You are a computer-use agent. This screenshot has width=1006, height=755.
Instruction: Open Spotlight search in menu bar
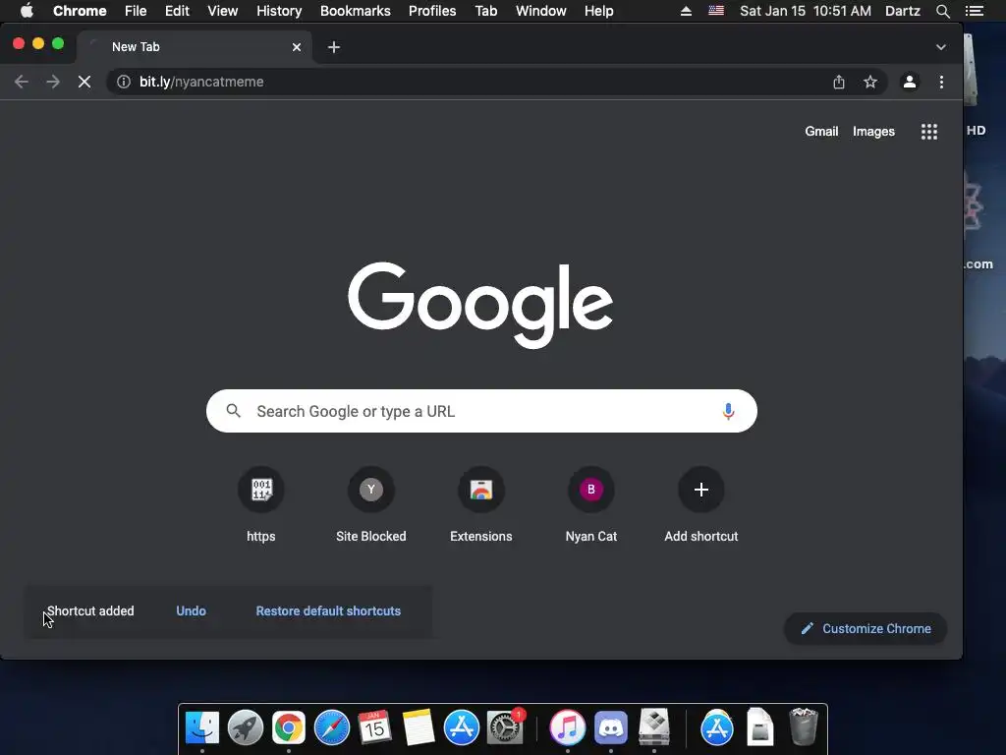942,11
